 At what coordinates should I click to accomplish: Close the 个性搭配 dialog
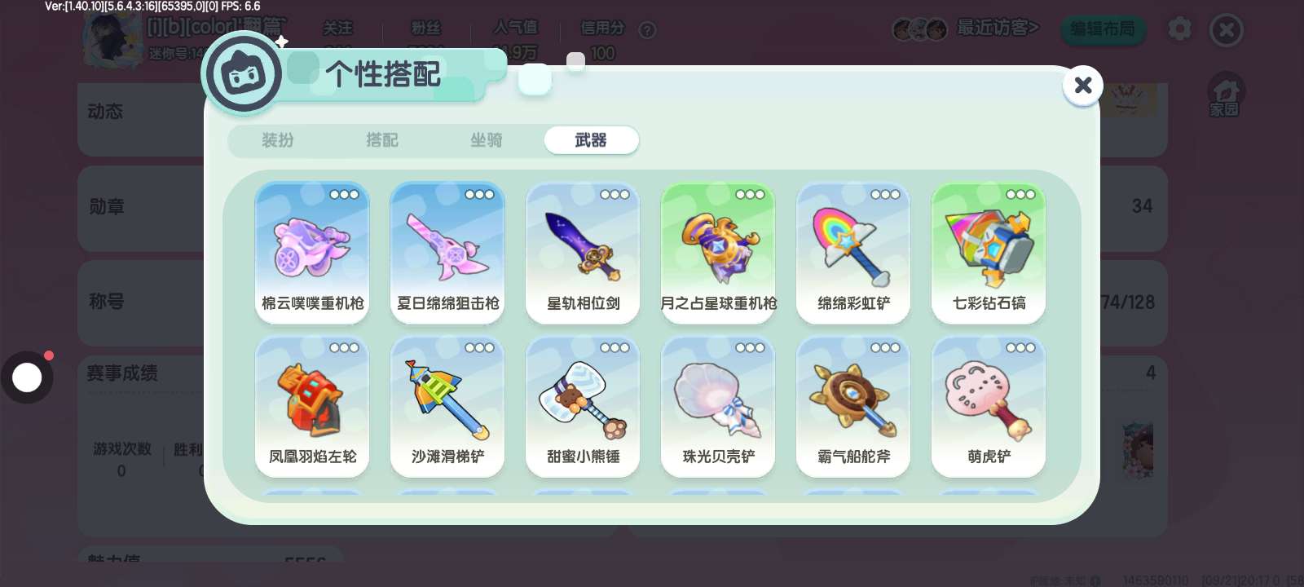pos(1083,85)
